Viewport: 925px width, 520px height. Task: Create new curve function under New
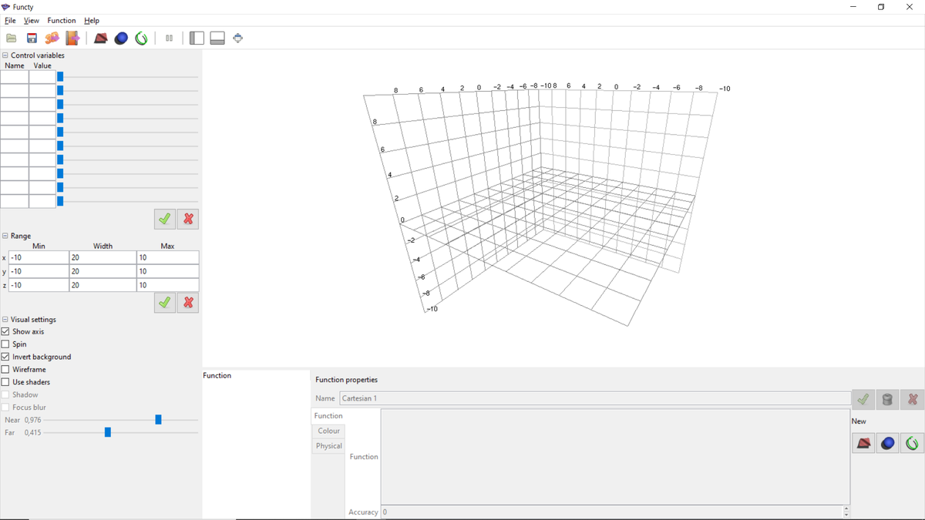tap(913, 443)
